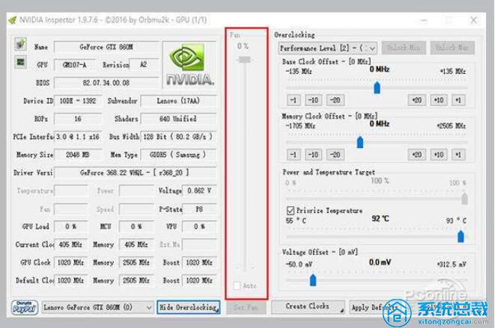Click the Apply Defaults button
The width and height of the screenshot is (495, 328).
pos(376,307)
